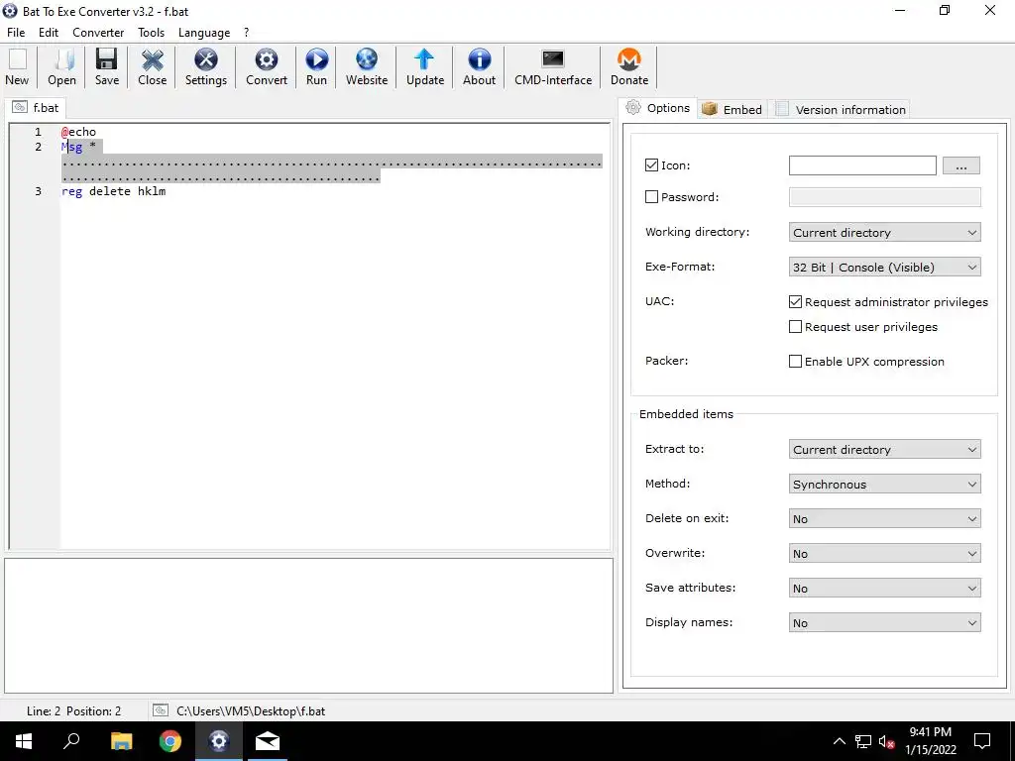Open File Explorer from the taskbar
The width and height of the screenshot is (1015, 761).
(x=121, y=741)
